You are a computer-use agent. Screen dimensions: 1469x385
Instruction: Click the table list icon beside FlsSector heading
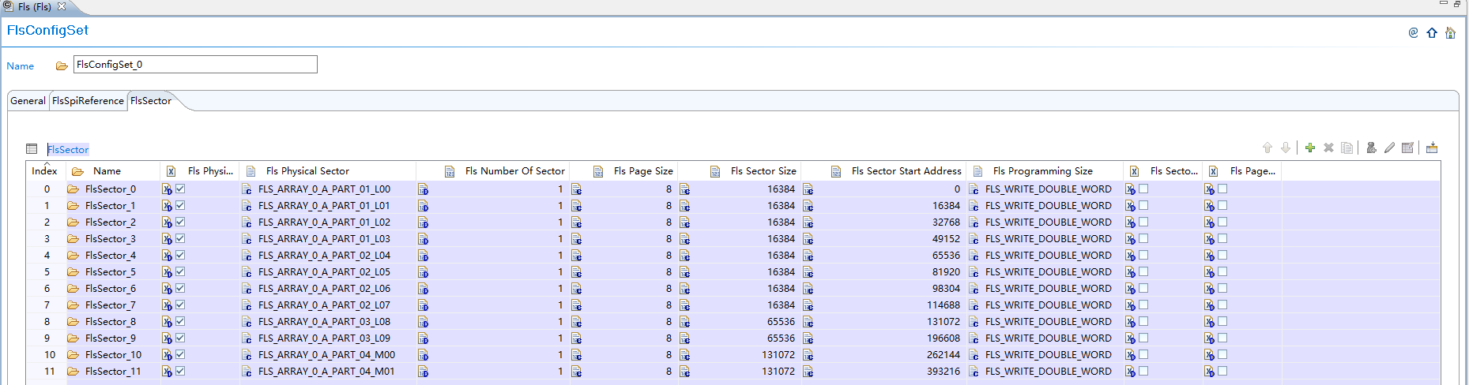coord(32,149)
